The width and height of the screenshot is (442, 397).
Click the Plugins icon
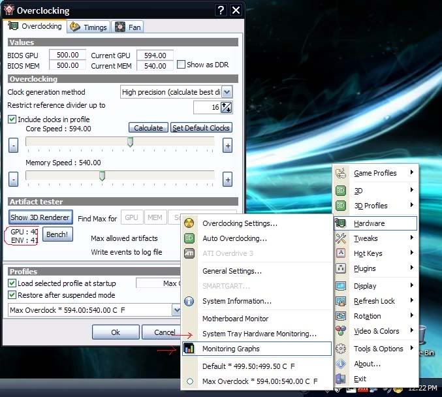[341, 268]
